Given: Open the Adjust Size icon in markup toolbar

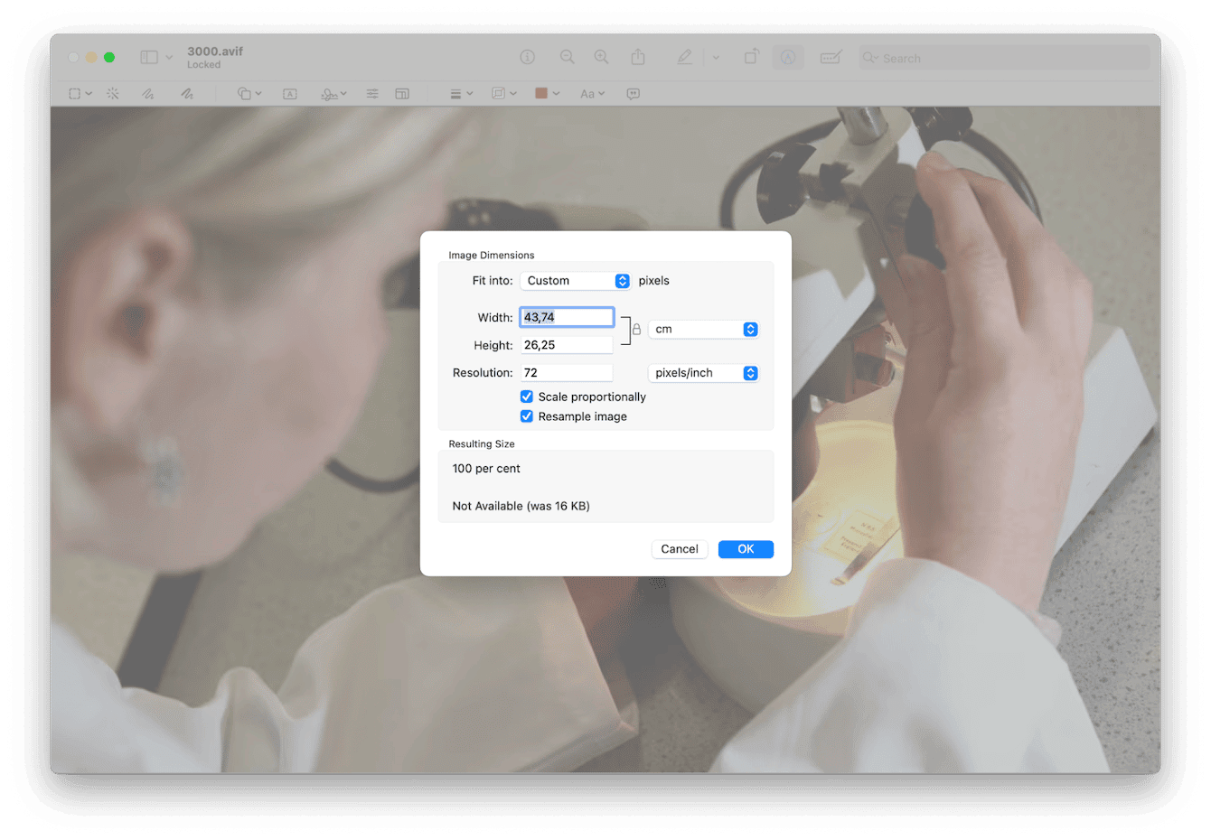Looking at the screenshot, I should pyautogui.click(x=402, y=93).
